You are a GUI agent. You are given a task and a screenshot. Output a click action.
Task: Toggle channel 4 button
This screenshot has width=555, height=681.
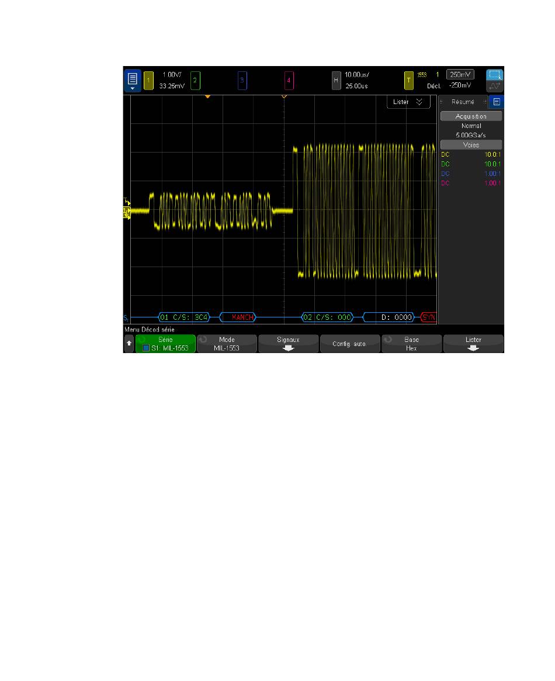pos(289,80)
